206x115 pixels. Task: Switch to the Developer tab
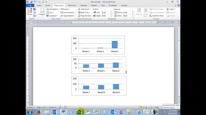click(x=113, y=5)
